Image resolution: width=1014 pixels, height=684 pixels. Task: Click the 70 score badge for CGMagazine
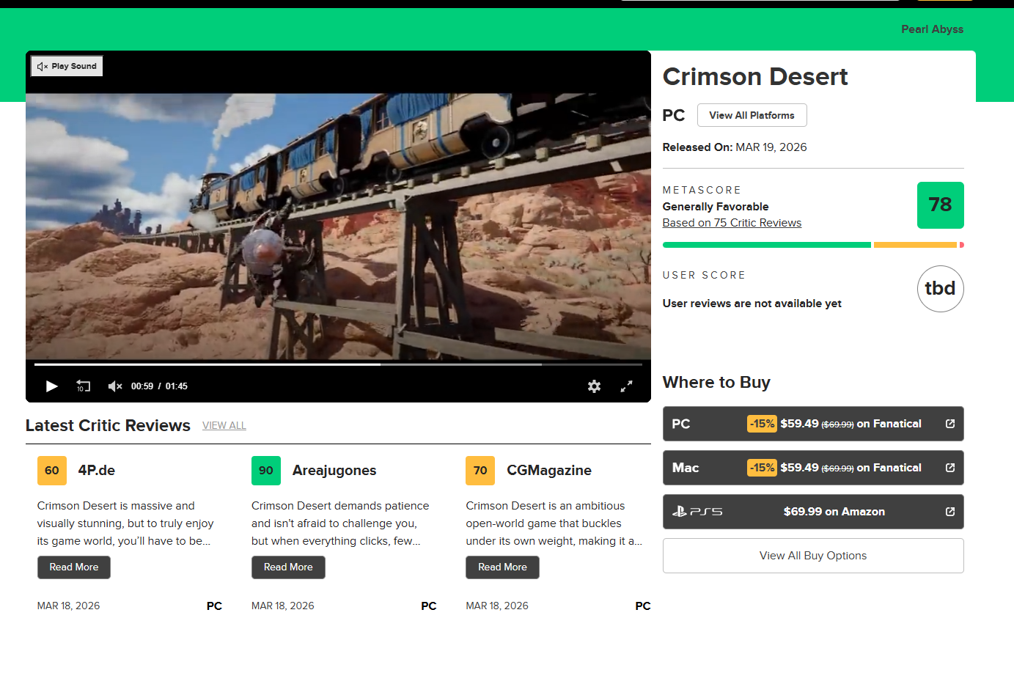pyautogui.click(x=480, y=471)
